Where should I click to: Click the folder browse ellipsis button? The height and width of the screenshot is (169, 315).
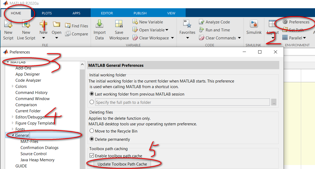tap(274, 102)
